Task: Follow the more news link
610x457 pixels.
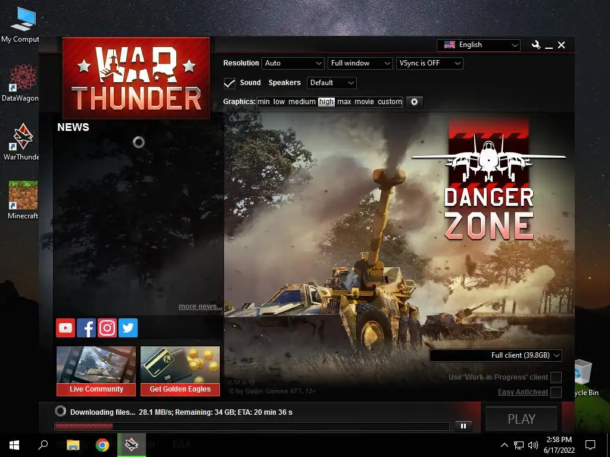Action: [x=200, y=306]
